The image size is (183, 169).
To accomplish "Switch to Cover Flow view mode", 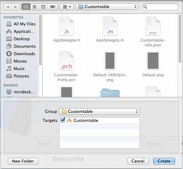I will (53, 7).
